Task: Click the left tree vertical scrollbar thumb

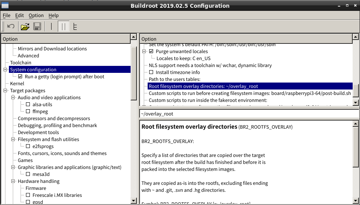Action: tap(134, 74)
